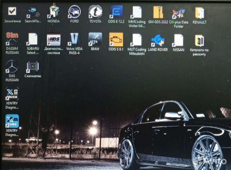The height and width of the screenshot is (170, 231).
Task: Open the RENAULT folder icon
Action: tap(200, 13)
